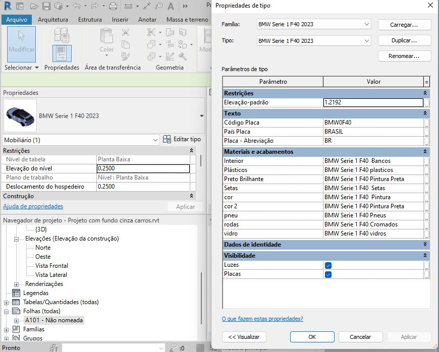Screen dimensions: 439x352
Task: Open the Família dropdown in type properties
Action: 367,24
